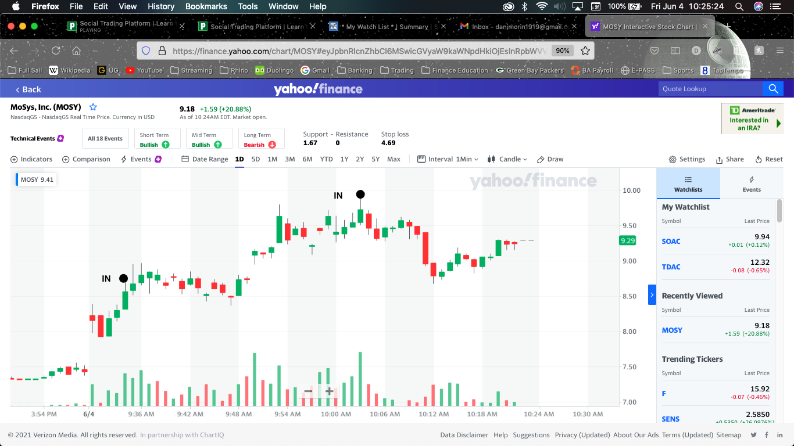Go back in Firefox history

click(14, 51)
